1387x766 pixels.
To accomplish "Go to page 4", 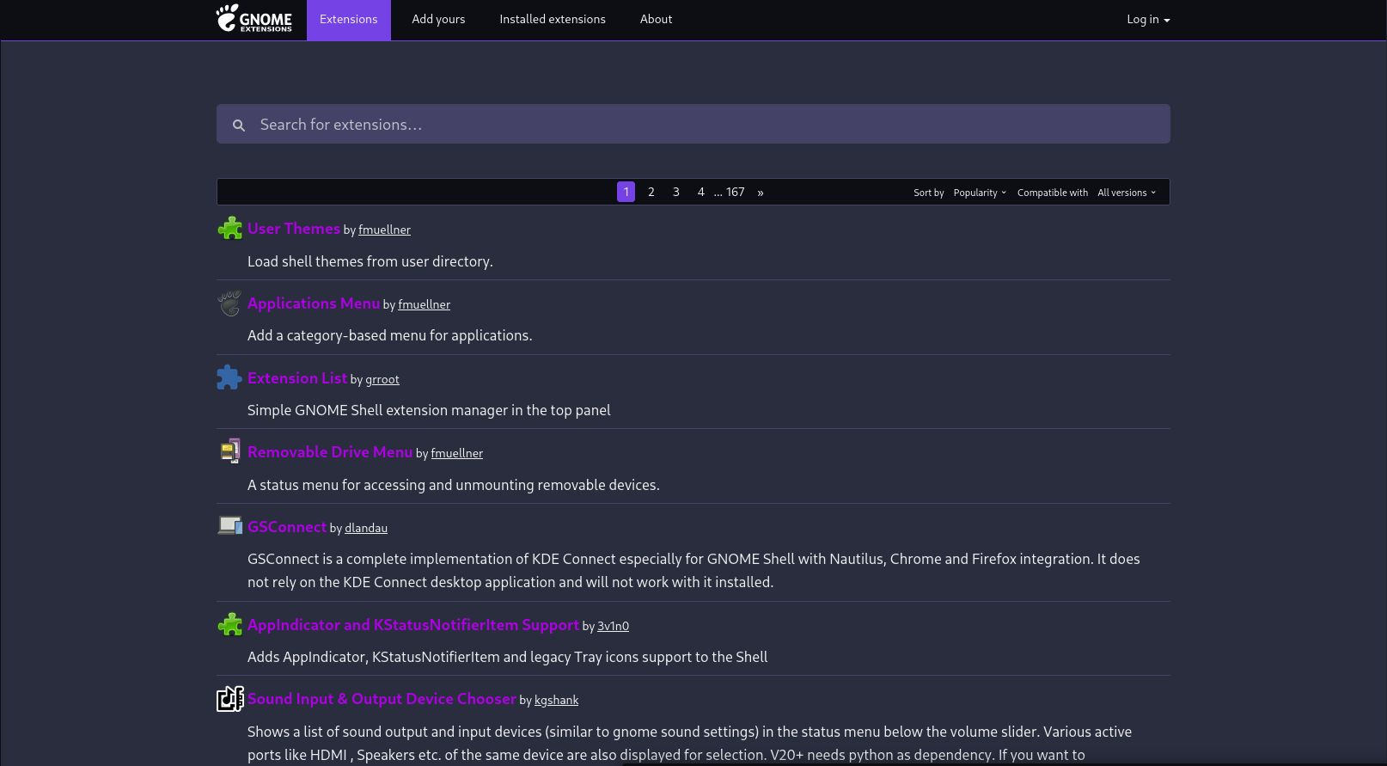I will pyautogui.click(x=701, y=192).
